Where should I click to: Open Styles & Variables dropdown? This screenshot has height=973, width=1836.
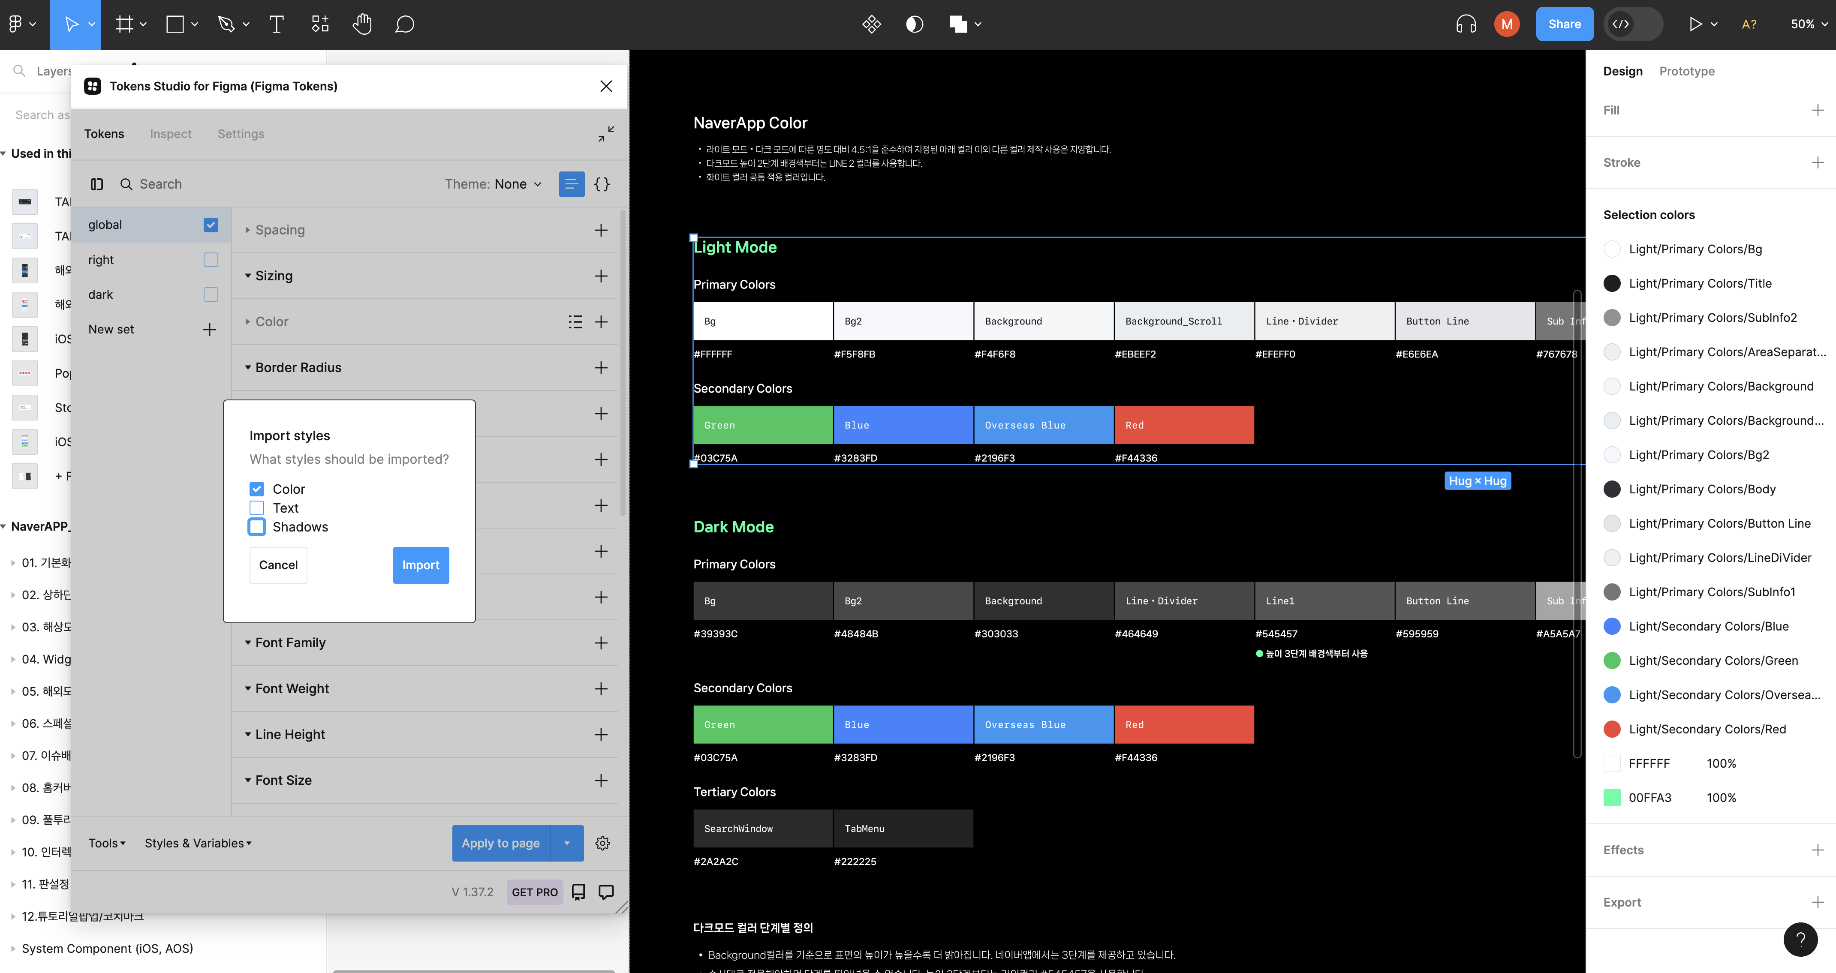(198, 844)
